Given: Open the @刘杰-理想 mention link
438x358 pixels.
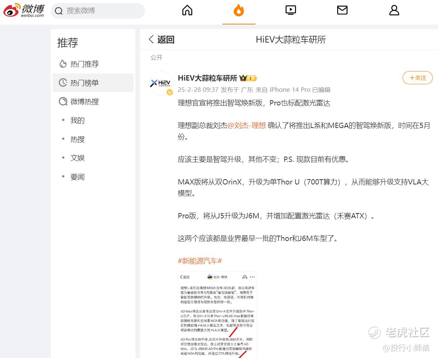Looking at the screenshot, I should pyautogui.click(x=246, y=125).
